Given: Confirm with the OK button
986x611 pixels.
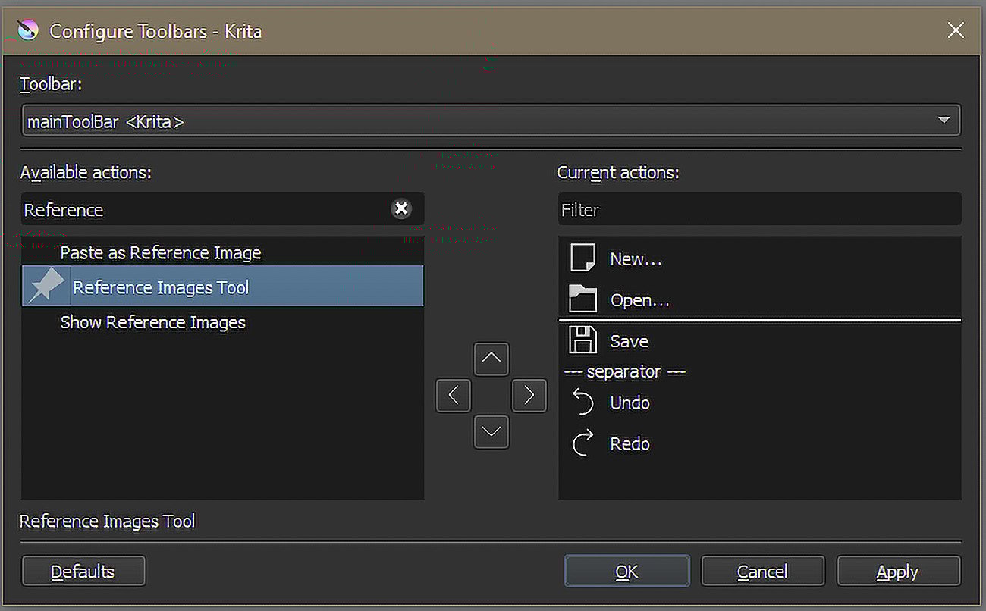Looking at the screenshot, I should [627, 572].
